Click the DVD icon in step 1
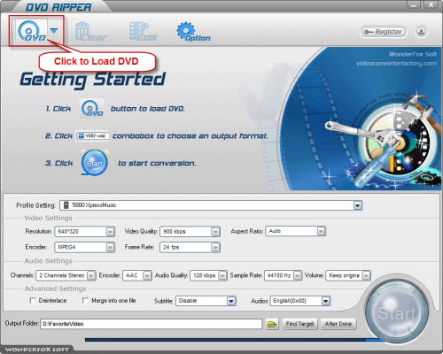The height and width of the screenshot is (354, 443). coord(92,109)
